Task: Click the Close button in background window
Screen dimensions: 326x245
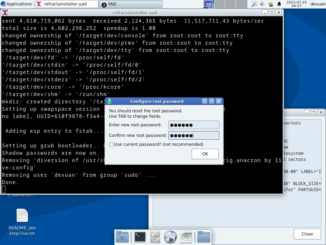Action: pyautogui.click(x=307, y=234)
